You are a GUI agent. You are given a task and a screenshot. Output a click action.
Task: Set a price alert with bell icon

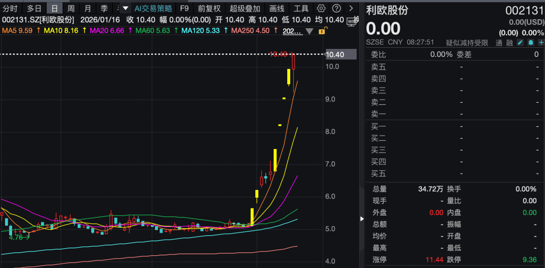click(x=530, y=43)
